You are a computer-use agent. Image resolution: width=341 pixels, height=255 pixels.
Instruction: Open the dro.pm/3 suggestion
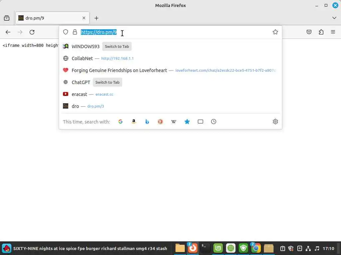(x=170, y=106)
